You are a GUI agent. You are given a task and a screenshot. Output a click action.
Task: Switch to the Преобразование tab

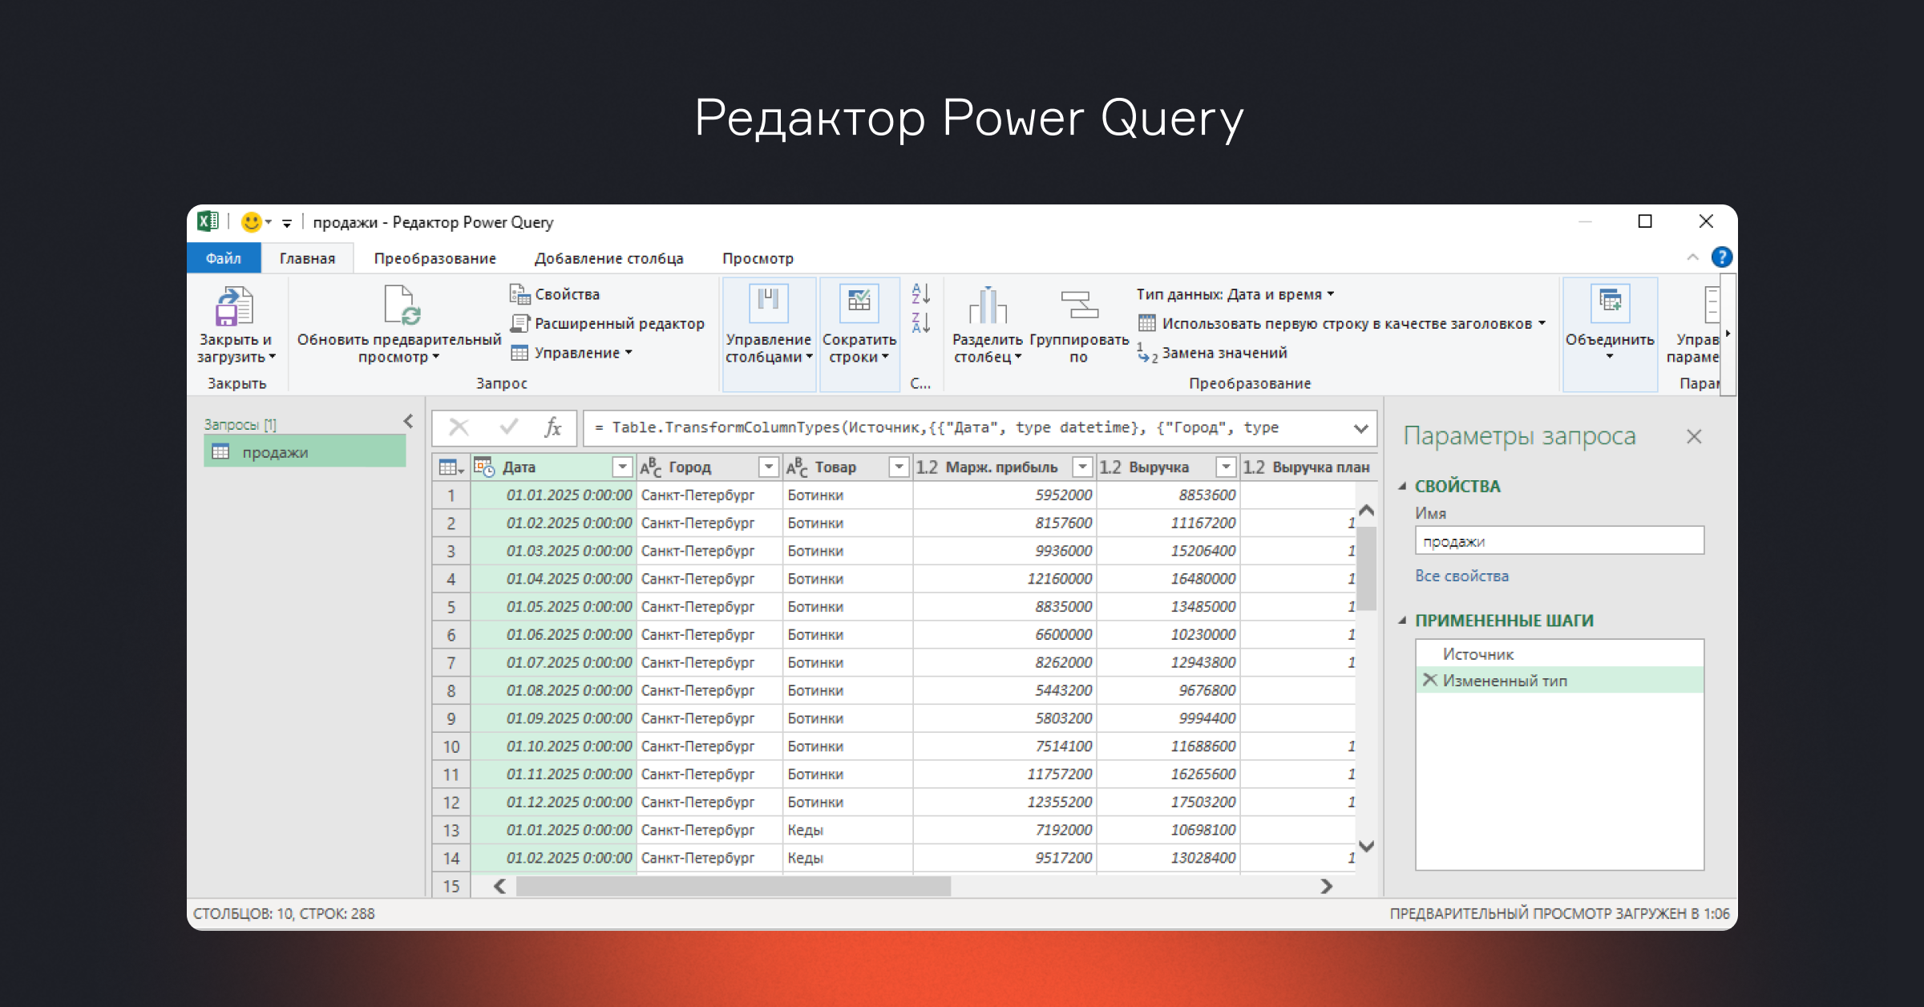click(x=435, y=258)
